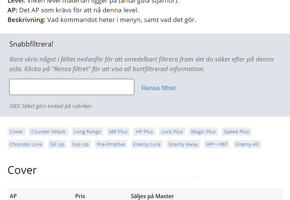The width and height of the screenshot is (290, 200).
Task: Open the Chocobo Lure tag
Action: click(x=26, y=144)
